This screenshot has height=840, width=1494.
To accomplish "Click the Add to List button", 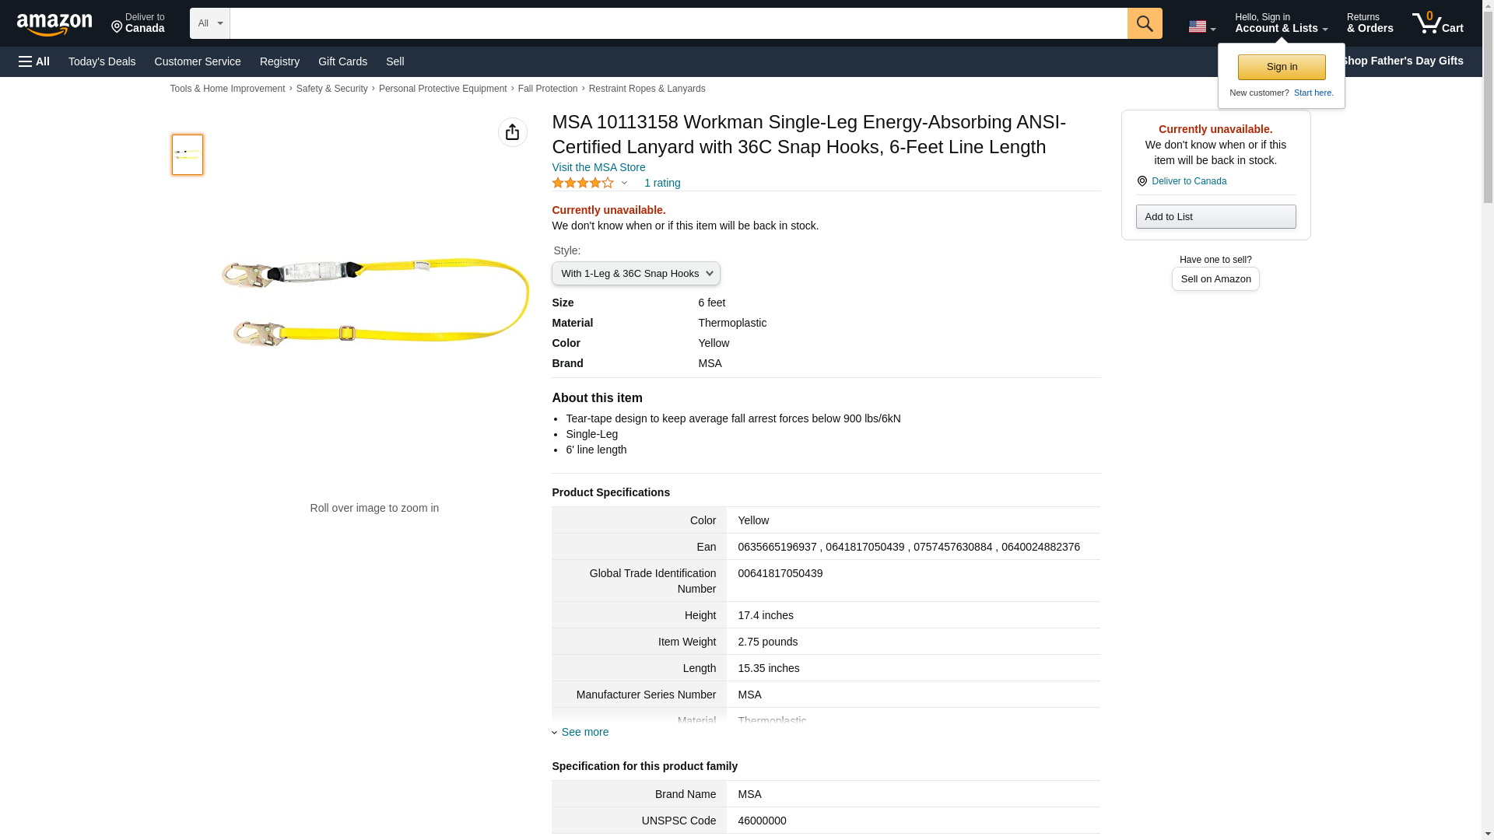I will coord(1215,216).
